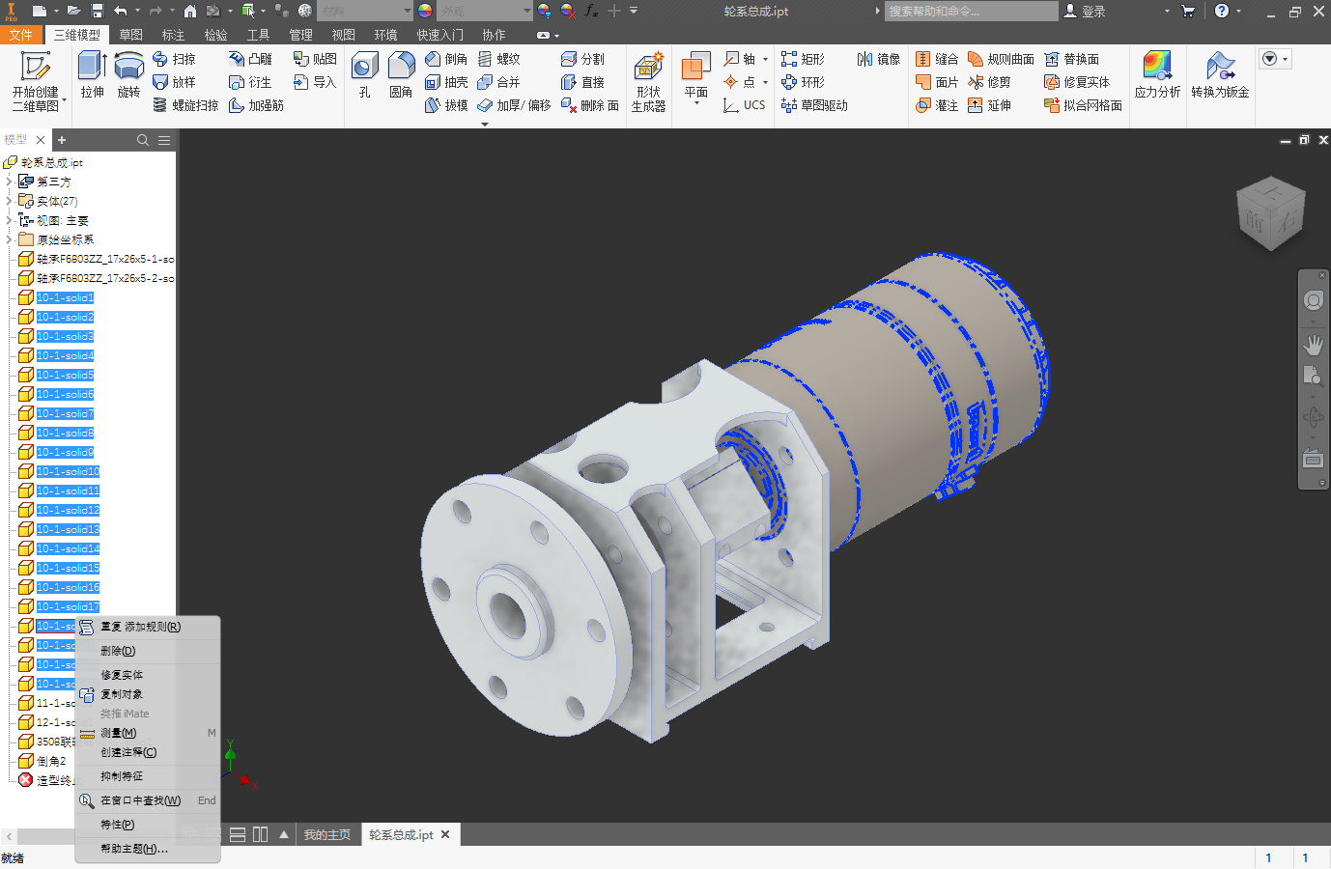Click the 合并 combine tool

(x=499, y=82)
